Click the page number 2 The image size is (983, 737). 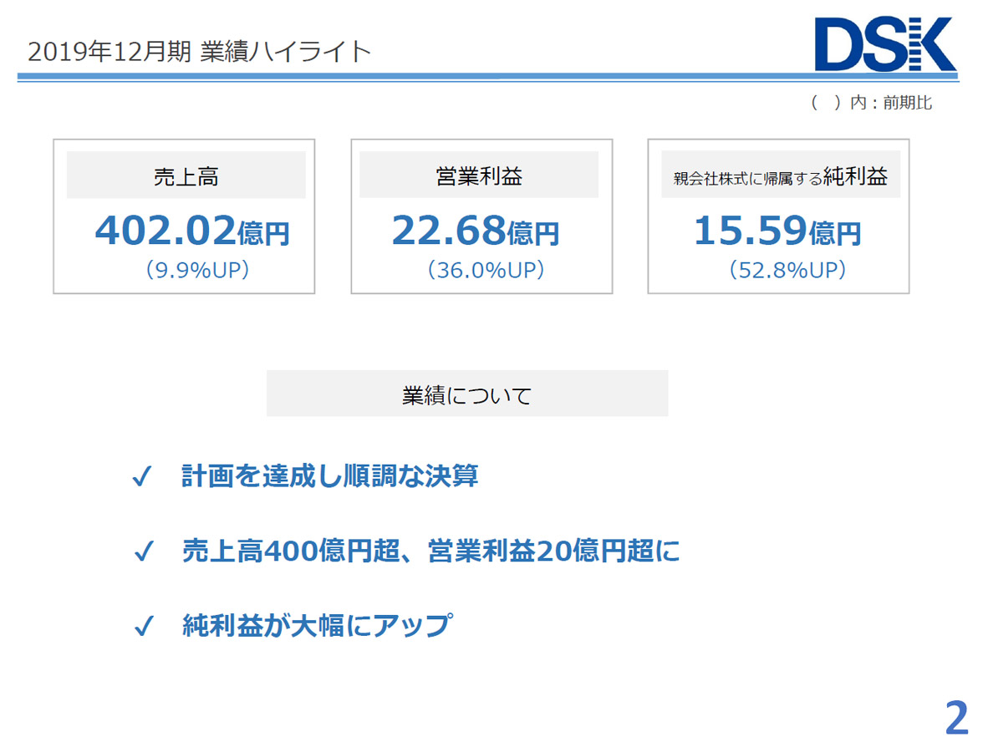[956, 717]
